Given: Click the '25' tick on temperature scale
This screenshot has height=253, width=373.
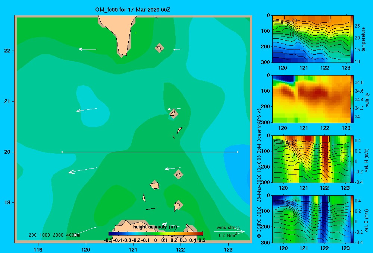Looking at the screenshot, I should point(357,26).
